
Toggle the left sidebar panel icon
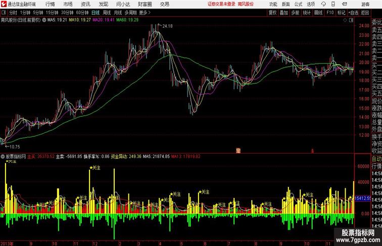tap(3, 12)
